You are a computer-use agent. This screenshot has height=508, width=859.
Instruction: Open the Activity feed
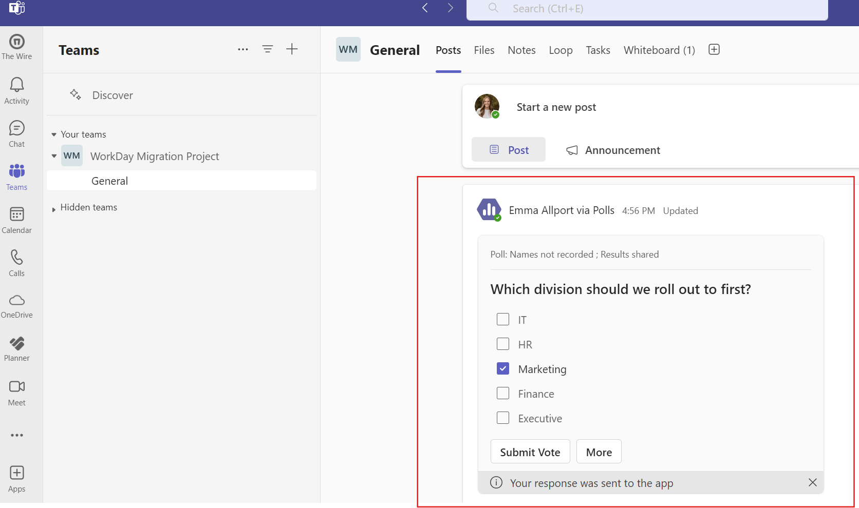pyautogui.click(x=17, y=91)
